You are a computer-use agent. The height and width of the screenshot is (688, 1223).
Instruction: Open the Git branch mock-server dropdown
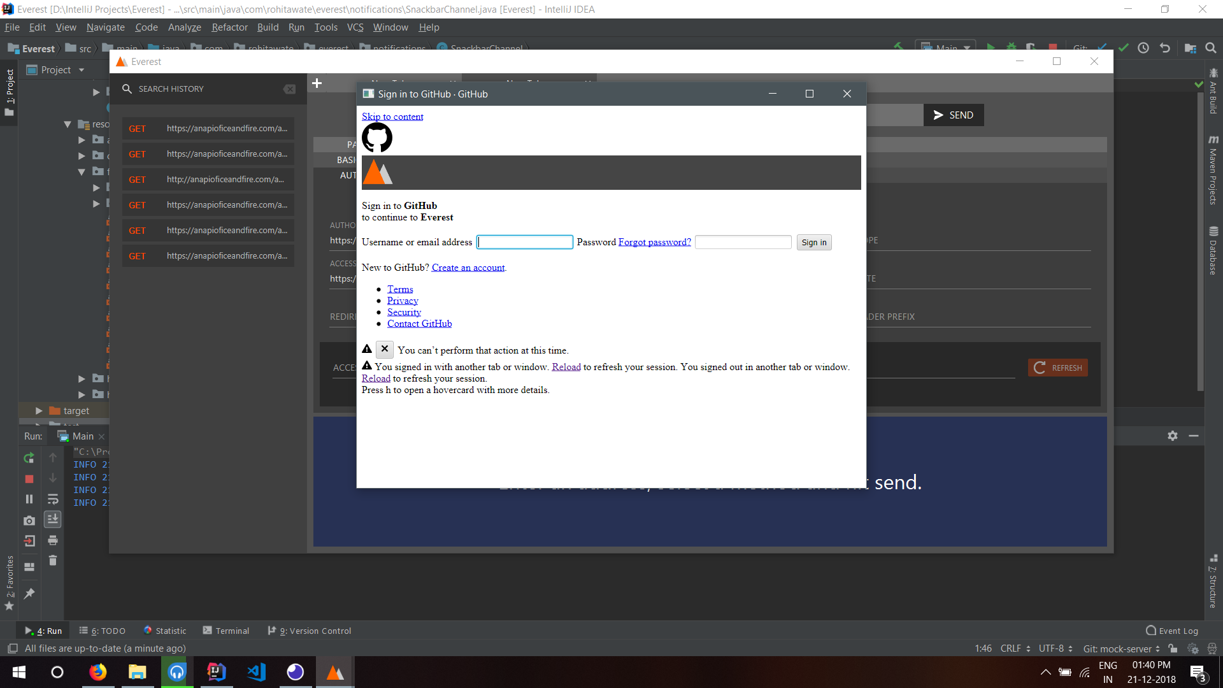[x=1121, y=649]
